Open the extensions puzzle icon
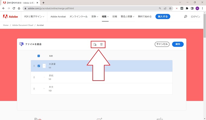 [187, 8]
